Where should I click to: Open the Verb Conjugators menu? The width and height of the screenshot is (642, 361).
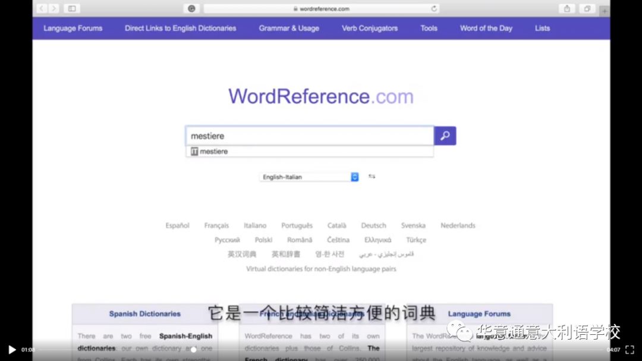pos(370,29)
